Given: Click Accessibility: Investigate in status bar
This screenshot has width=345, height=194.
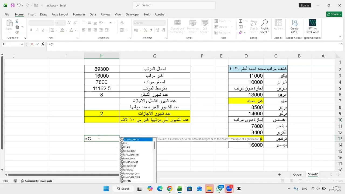Looking at the screenshot, I should [x=36, y=181].
